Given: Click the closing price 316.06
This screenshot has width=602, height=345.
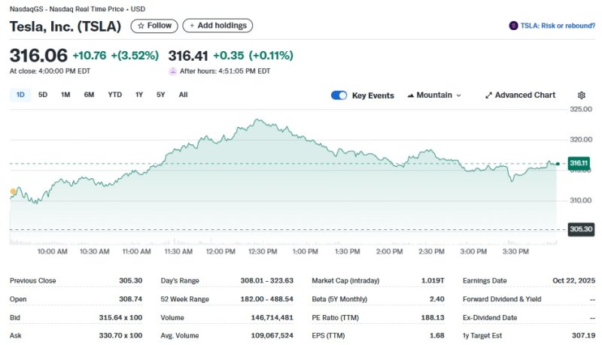Looking at the screenshot, I should point(38,56).
